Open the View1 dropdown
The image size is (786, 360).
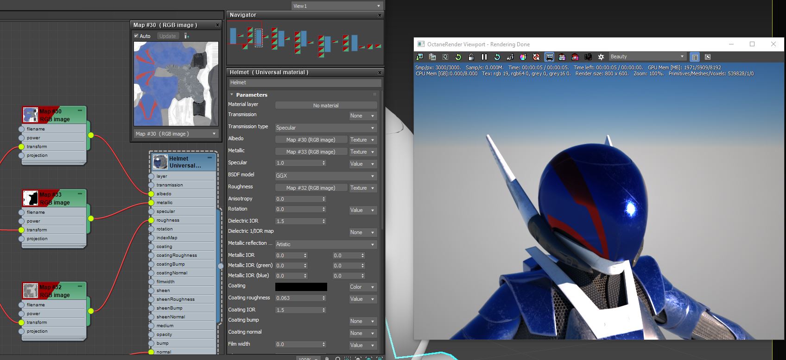(337, 6)
